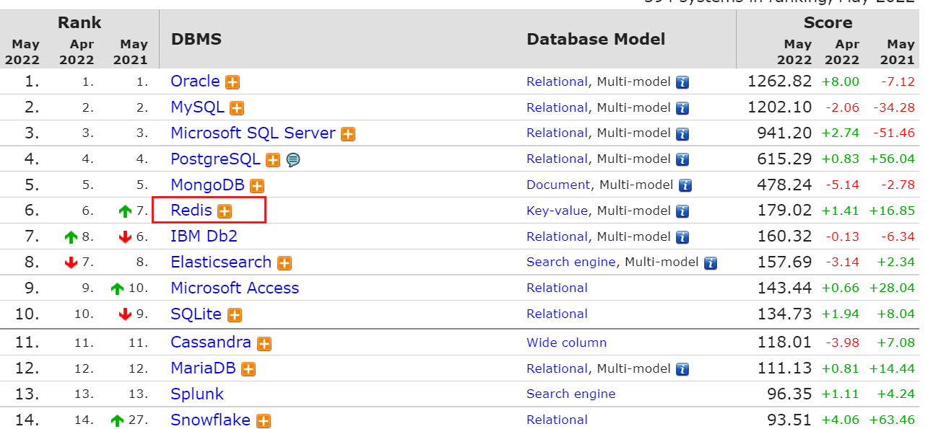Click the 941.20 score cell
The image size is (928, 429).
pos(785,133)
